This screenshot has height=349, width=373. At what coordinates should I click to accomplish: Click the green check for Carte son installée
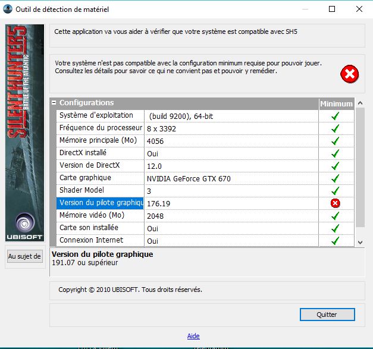pyautogui.click(x=335, y=228)
